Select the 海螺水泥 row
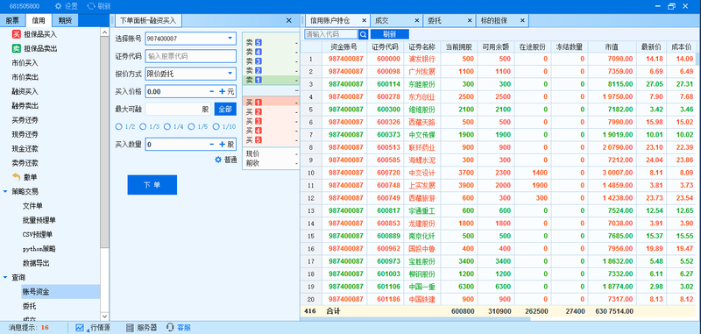 tap(498, 160)
